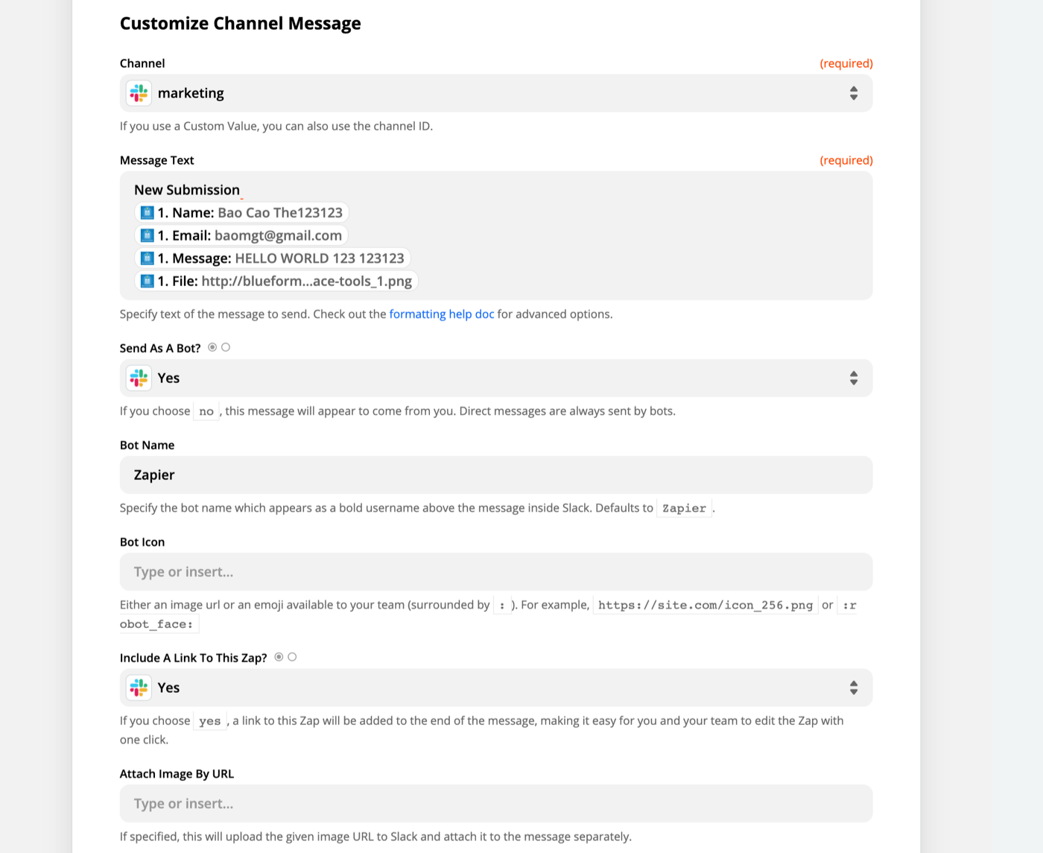Click the field icon in the Message pill
Viewport: 1043px width, 853px height.
click(x=146, y=258)
